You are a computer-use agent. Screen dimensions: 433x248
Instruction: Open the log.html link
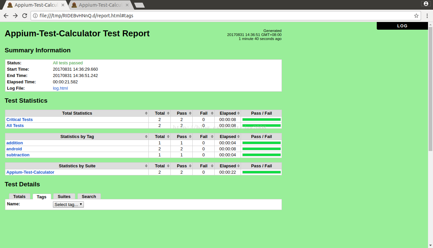(60, 88)
